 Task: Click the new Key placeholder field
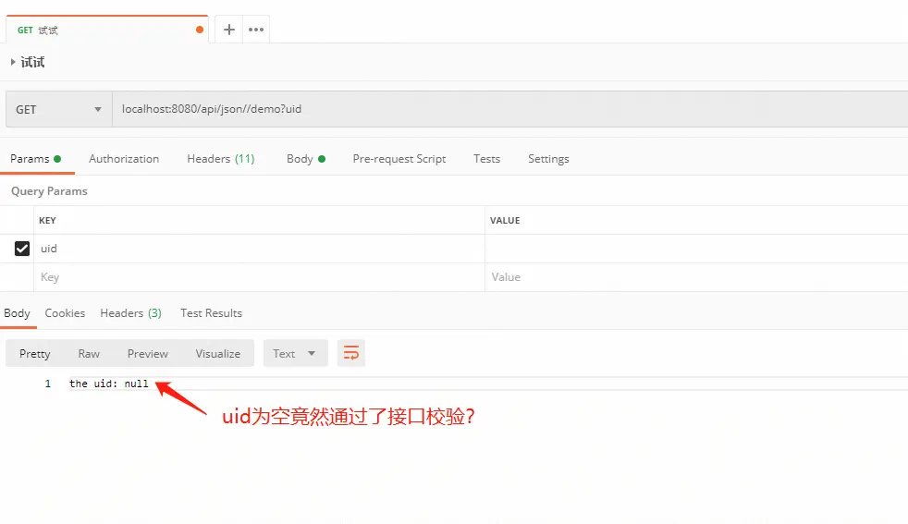click(259, 277)
